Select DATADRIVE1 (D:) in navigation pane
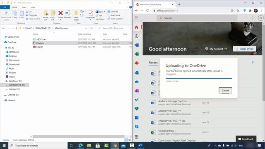This screenshot has height=149, width=265. 17,85
